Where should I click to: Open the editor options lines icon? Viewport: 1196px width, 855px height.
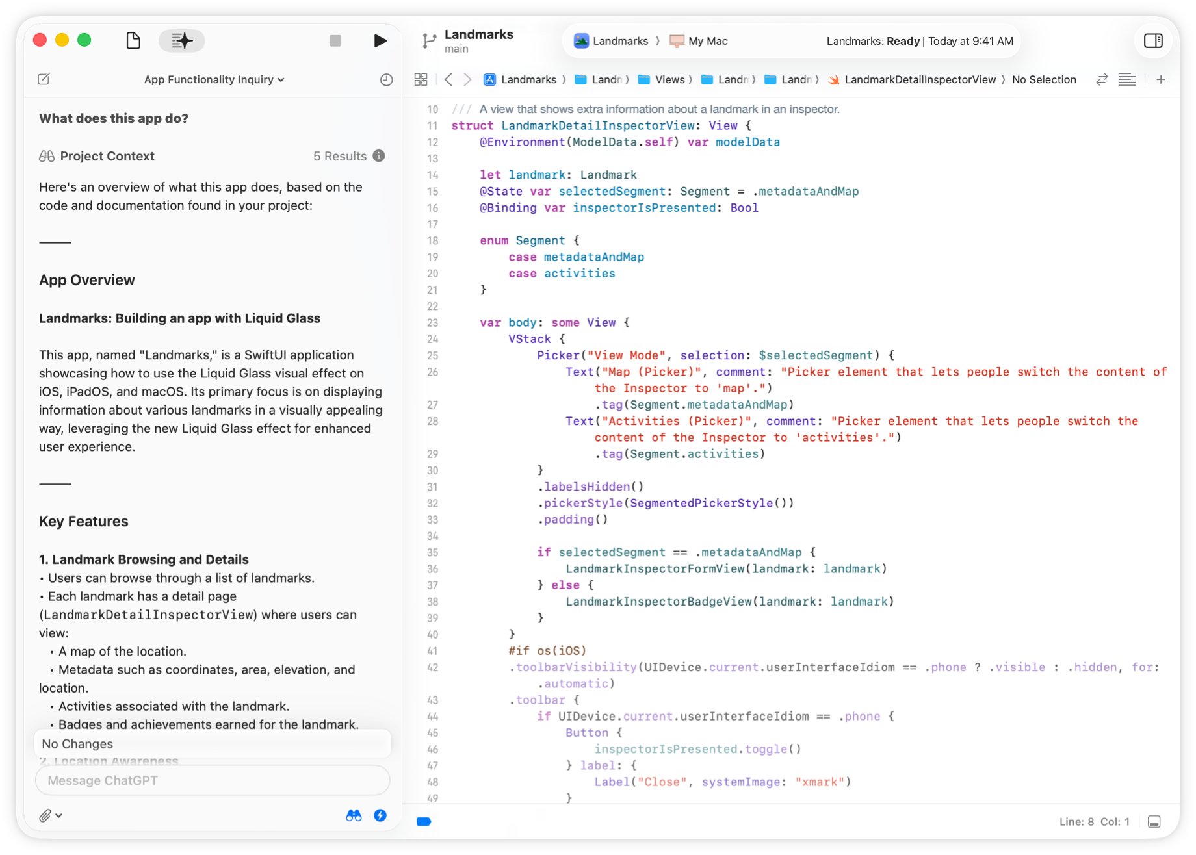1128,79
